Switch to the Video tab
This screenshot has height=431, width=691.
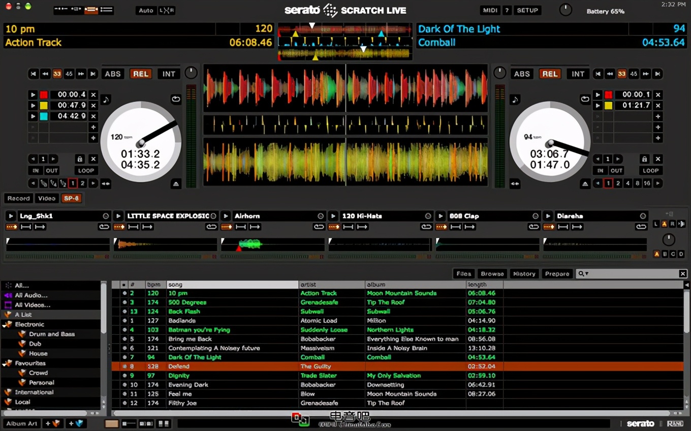[x=46, y=198]
